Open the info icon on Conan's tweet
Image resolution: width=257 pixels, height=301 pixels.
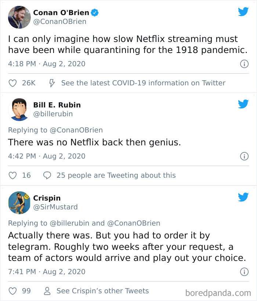click(245, 63)
